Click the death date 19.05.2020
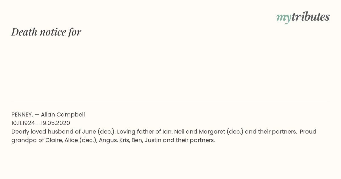 (x=55, y=123)
